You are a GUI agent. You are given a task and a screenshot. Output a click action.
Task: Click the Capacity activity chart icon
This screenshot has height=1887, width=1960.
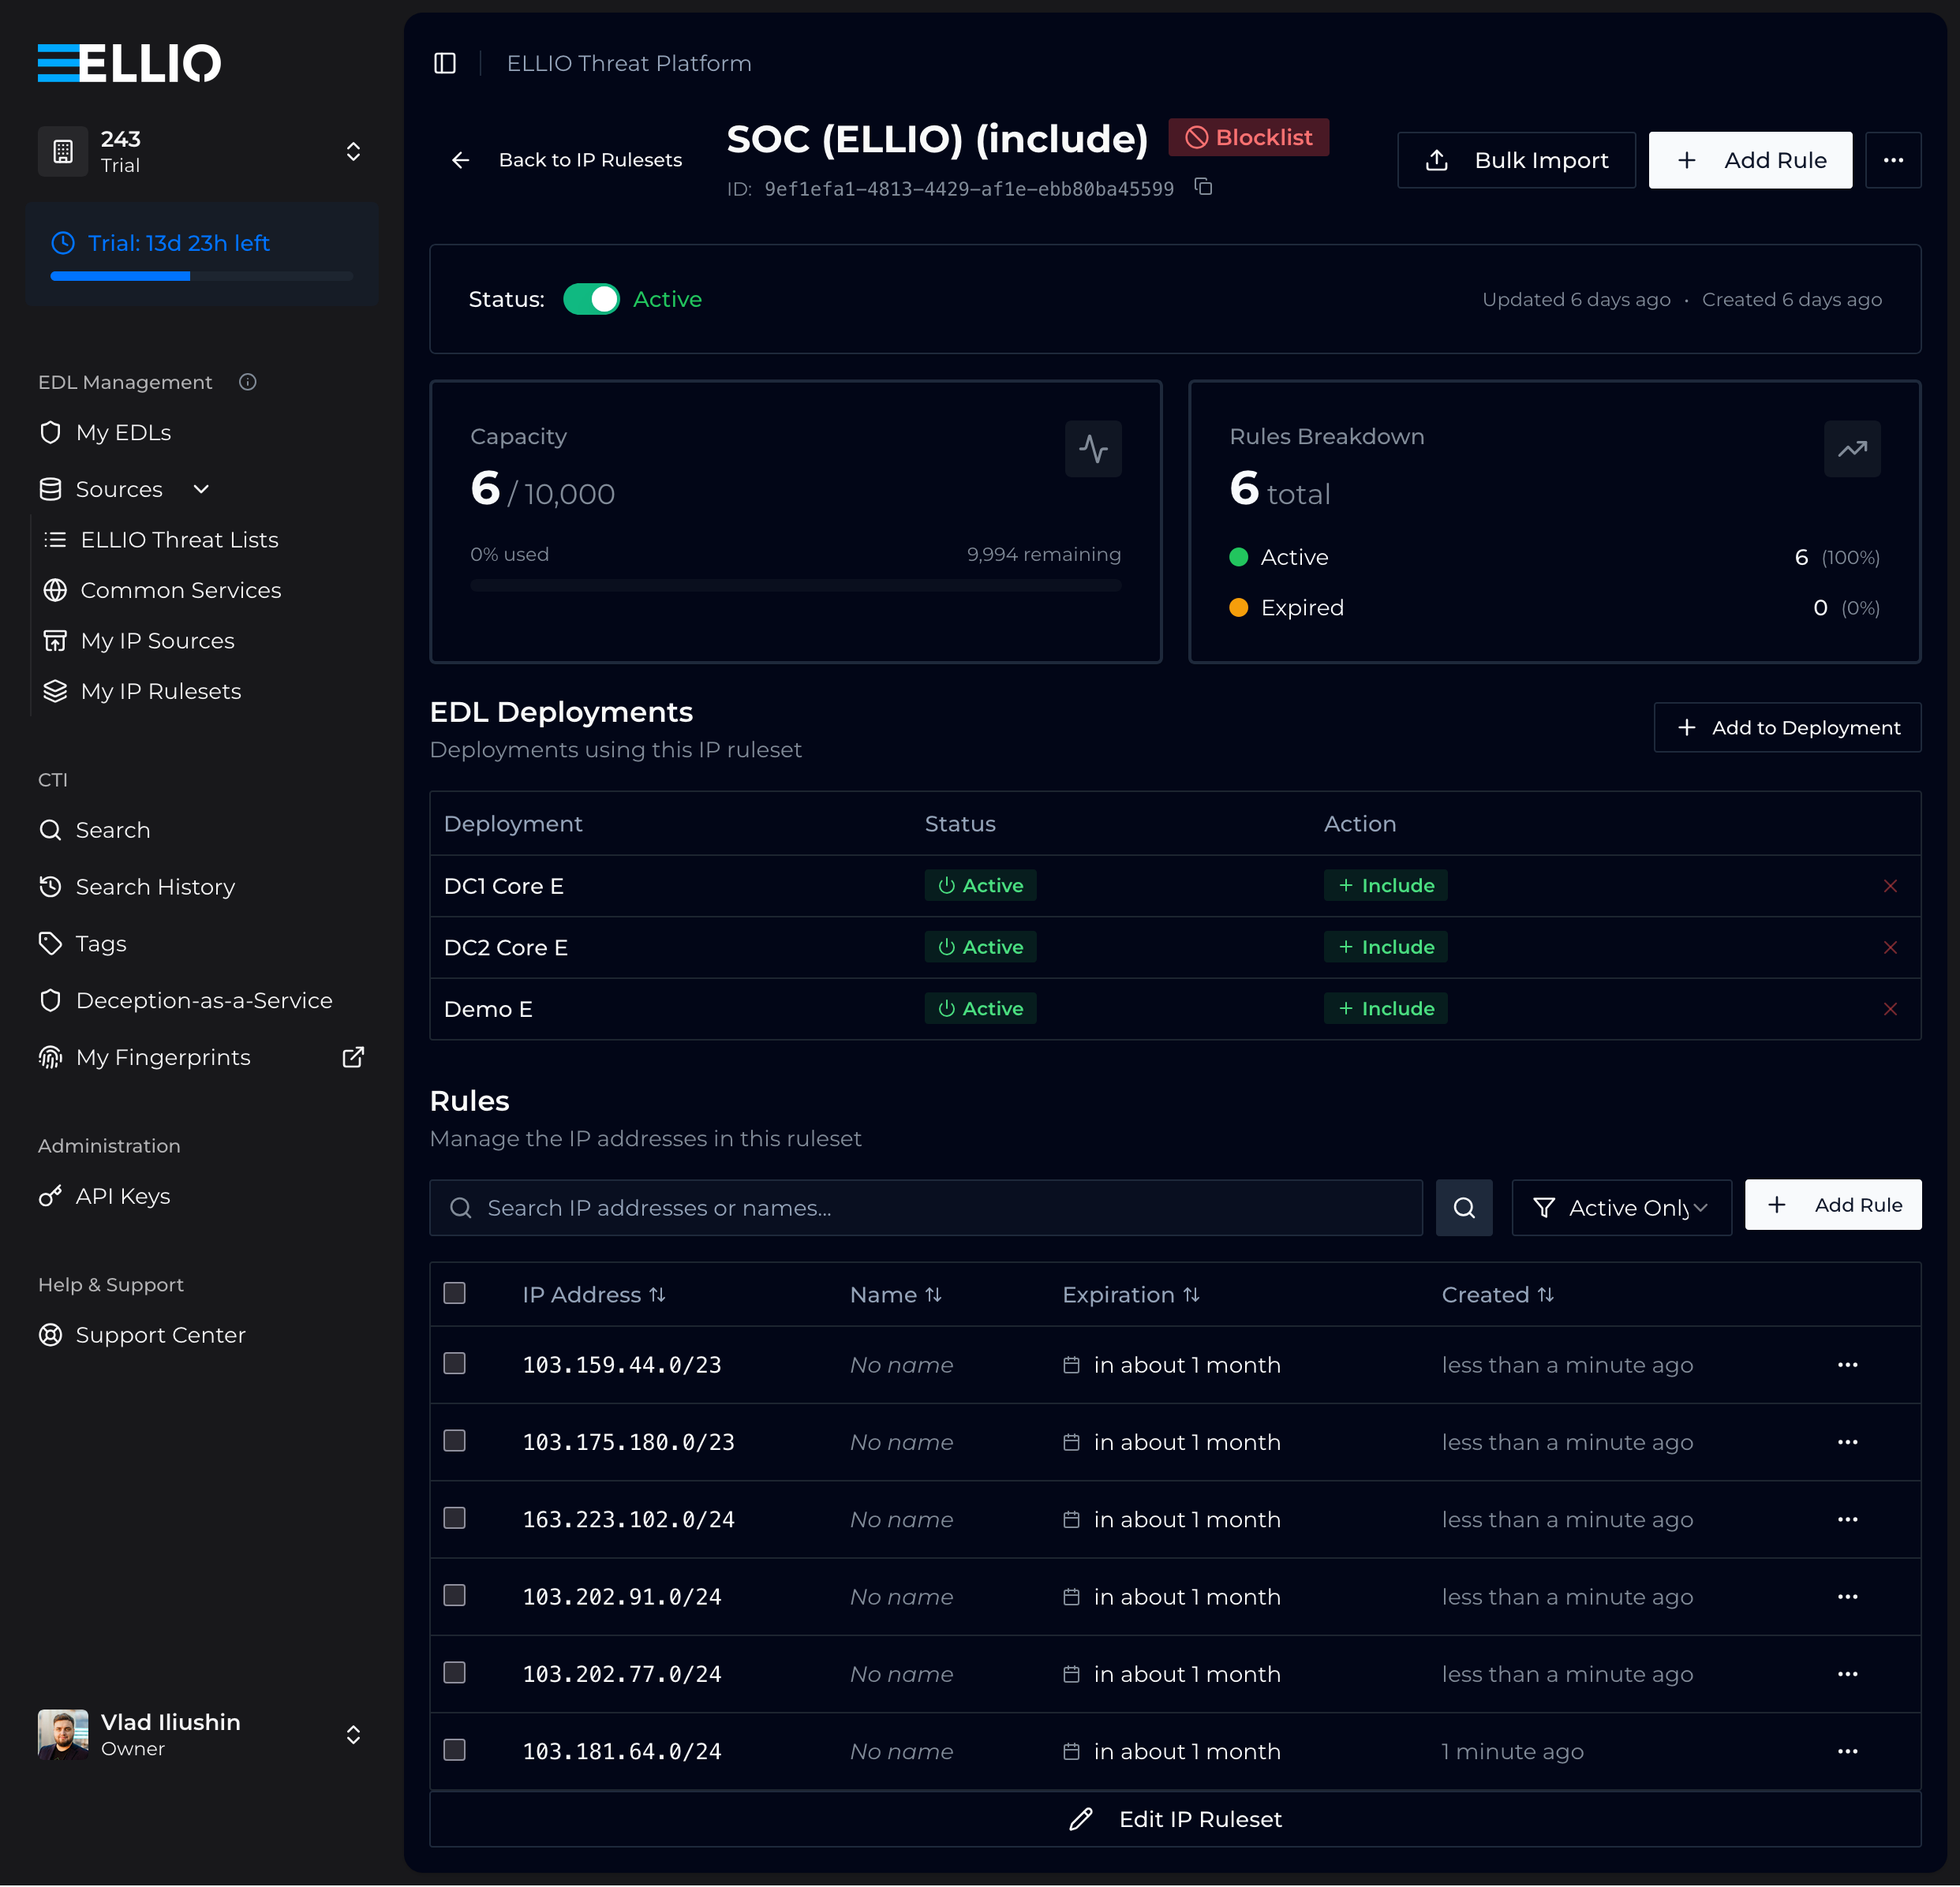(1093, 449)
